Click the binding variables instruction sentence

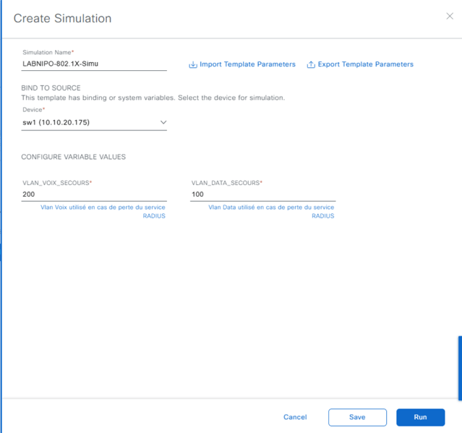[x=153, y=98]
